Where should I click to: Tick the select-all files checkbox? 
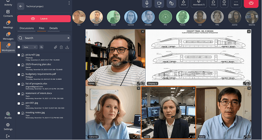click(x=19, y=47)
